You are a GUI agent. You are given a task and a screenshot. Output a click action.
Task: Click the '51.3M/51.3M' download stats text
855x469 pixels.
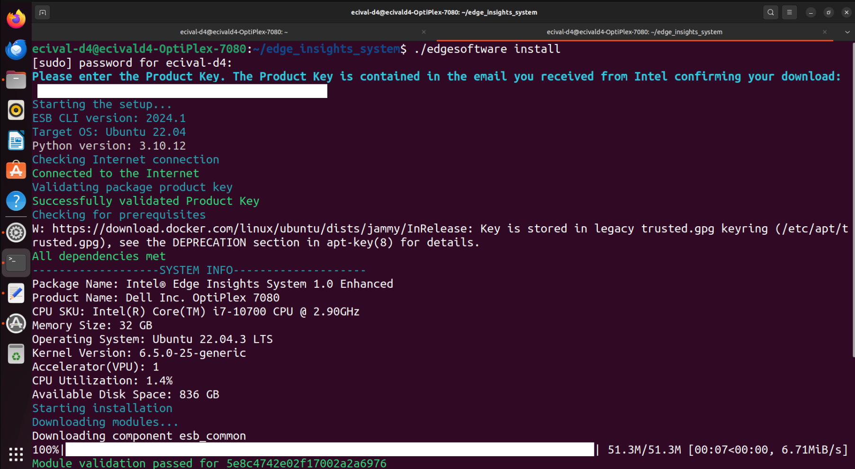click(x=644, y=450)
